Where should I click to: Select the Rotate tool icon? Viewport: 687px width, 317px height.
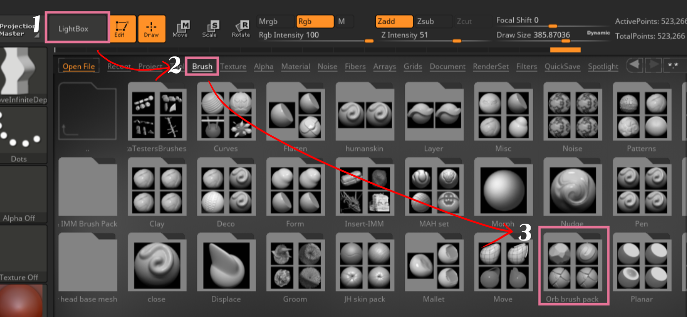click(240, 29)
